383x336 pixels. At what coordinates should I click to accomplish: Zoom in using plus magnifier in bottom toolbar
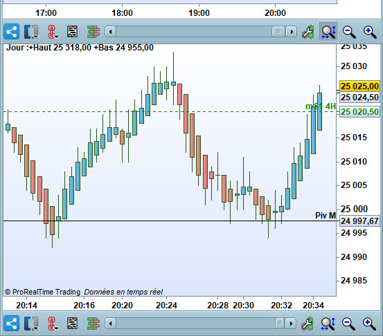[369, 324]
